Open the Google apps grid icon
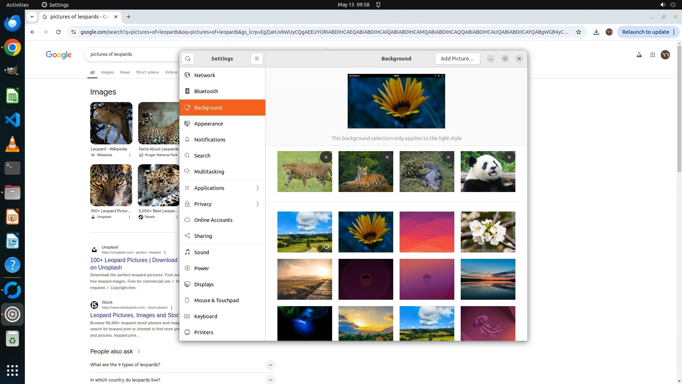Image resolution: width=682 pixels, height=384 pixels. (653, 55)
